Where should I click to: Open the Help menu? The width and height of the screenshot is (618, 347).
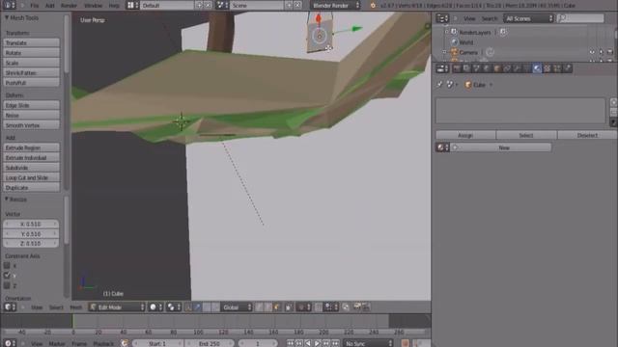coord(114,6)
